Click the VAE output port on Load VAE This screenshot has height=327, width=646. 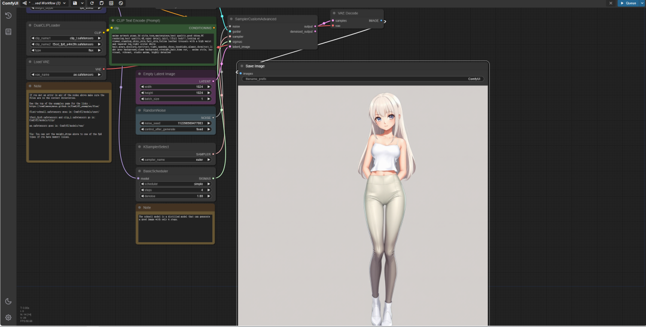[104, 69]
